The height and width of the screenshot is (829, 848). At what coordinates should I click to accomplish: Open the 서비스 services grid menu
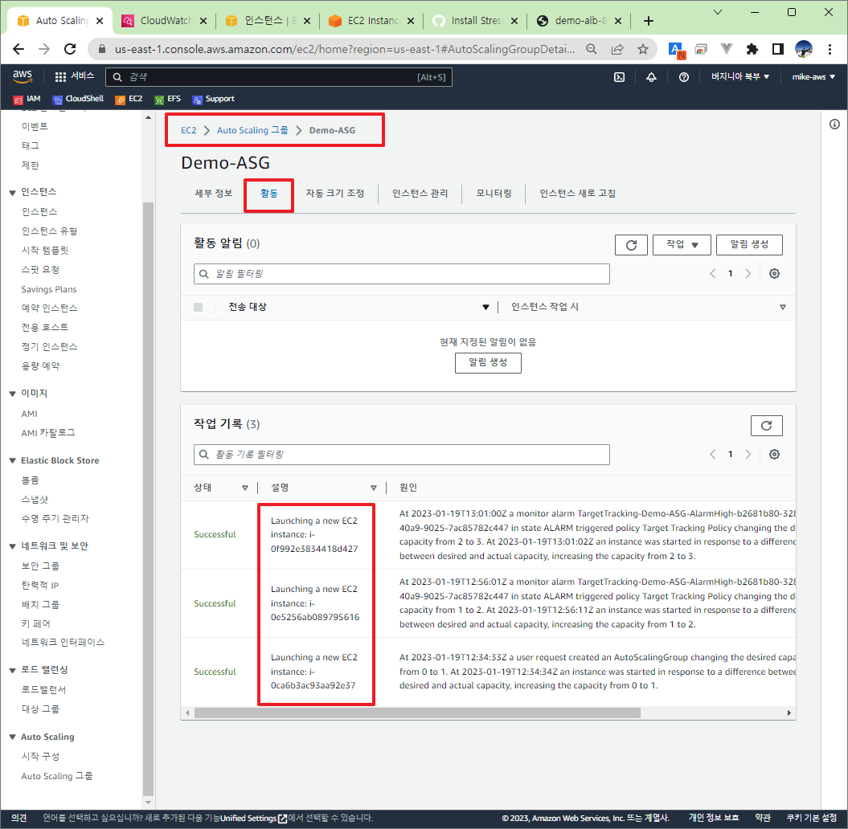pyautogui.click(x=75, y=77)
